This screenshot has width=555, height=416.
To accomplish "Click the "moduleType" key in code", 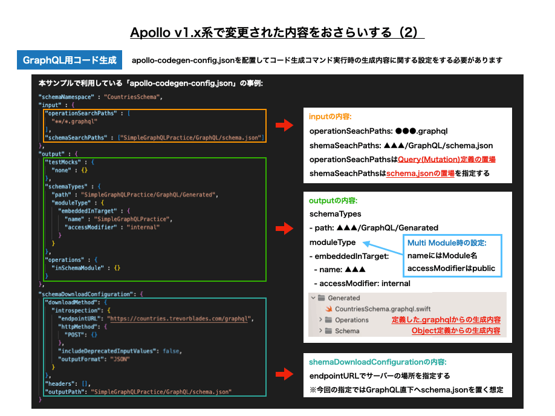I will (71, 203).
